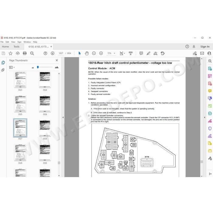Activate the Hand pan tool
This screenshot has height=213, width=213.
(87, 53)
